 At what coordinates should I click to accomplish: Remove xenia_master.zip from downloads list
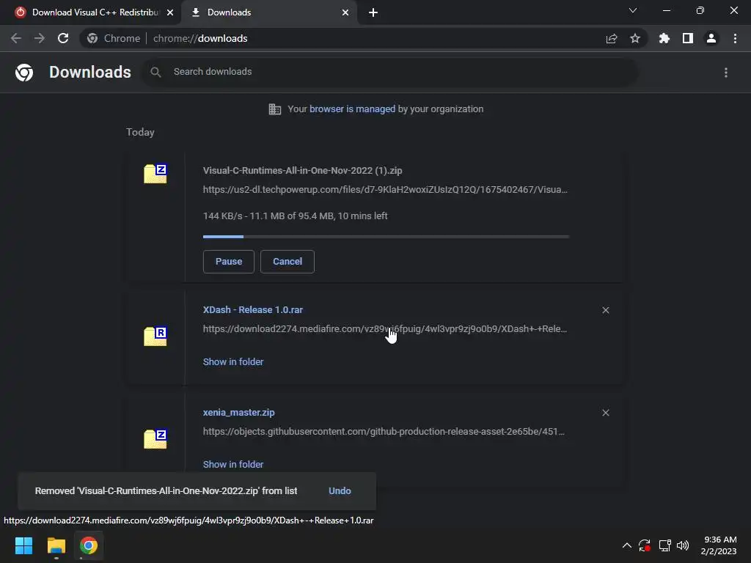605,413
